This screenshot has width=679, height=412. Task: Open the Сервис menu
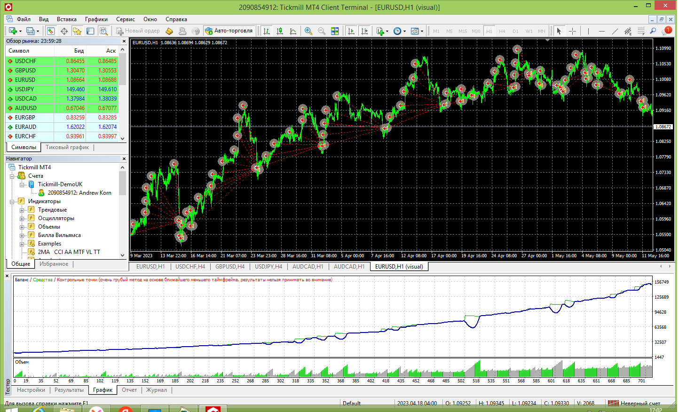[x=126, y=19]
